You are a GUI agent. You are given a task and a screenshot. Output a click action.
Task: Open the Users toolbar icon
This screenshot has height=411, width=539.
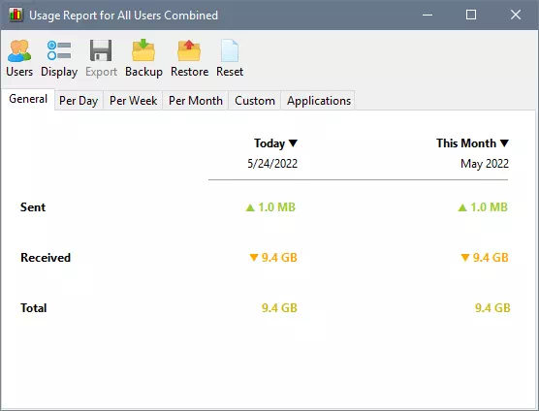pyautogui.click(x=19, y=50)
